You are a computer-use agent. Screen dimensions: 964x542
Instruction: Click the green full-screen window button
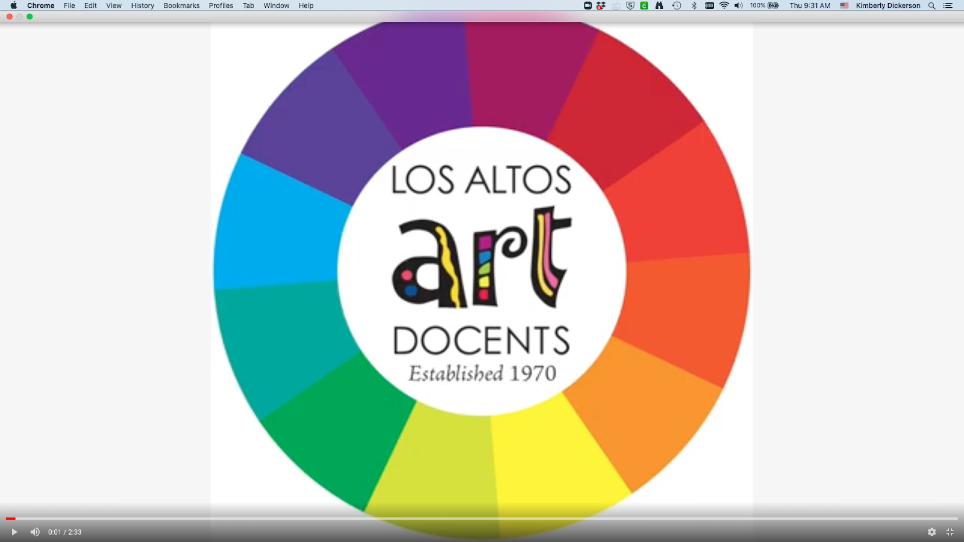(x=30, y=17)
